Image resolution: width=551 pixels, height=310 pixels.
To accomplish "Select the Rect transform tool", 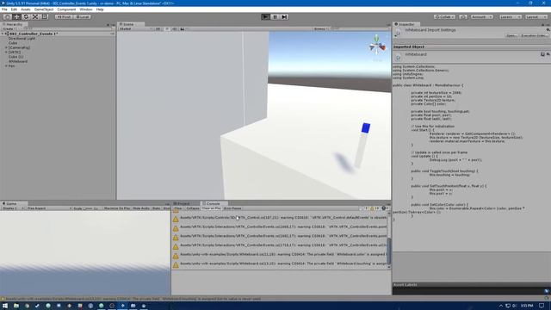I will pos(45,17).
